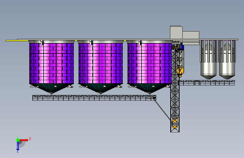
Task: Select the tall lattice elevator tower
Action: pyautogui.click(x=175, y=90)
